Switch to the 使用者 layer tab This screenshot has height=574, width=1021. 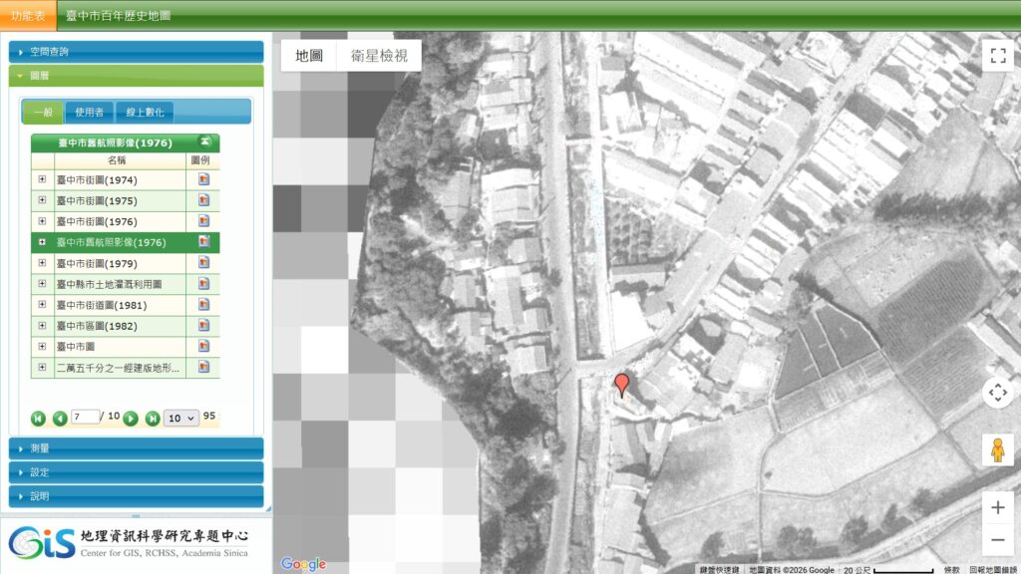click(89, 112)
